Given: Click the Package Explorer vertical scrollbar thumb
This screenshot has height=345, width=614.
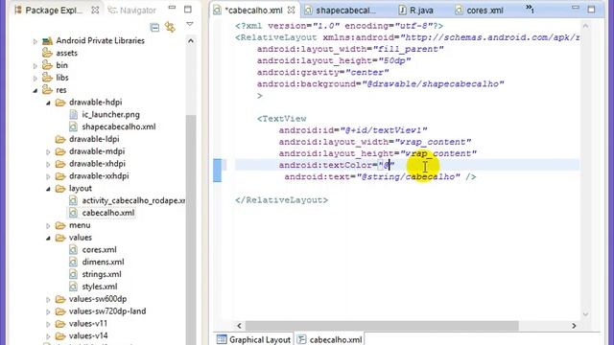Looking at the screenshot, I should 191,230.
